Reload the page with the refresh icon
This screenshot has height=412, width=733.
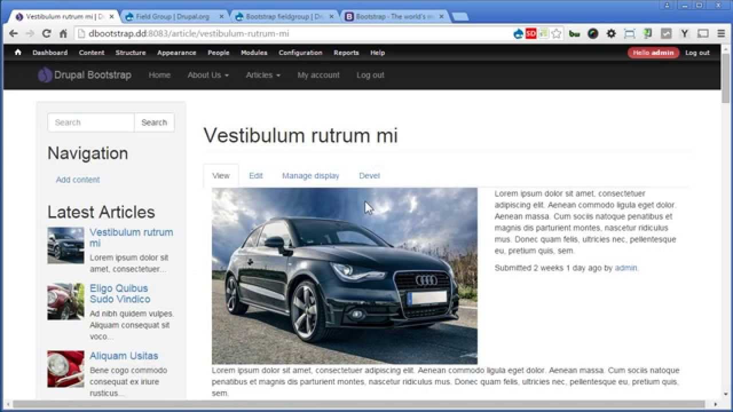pyautogui.click(x=46, y=34)
